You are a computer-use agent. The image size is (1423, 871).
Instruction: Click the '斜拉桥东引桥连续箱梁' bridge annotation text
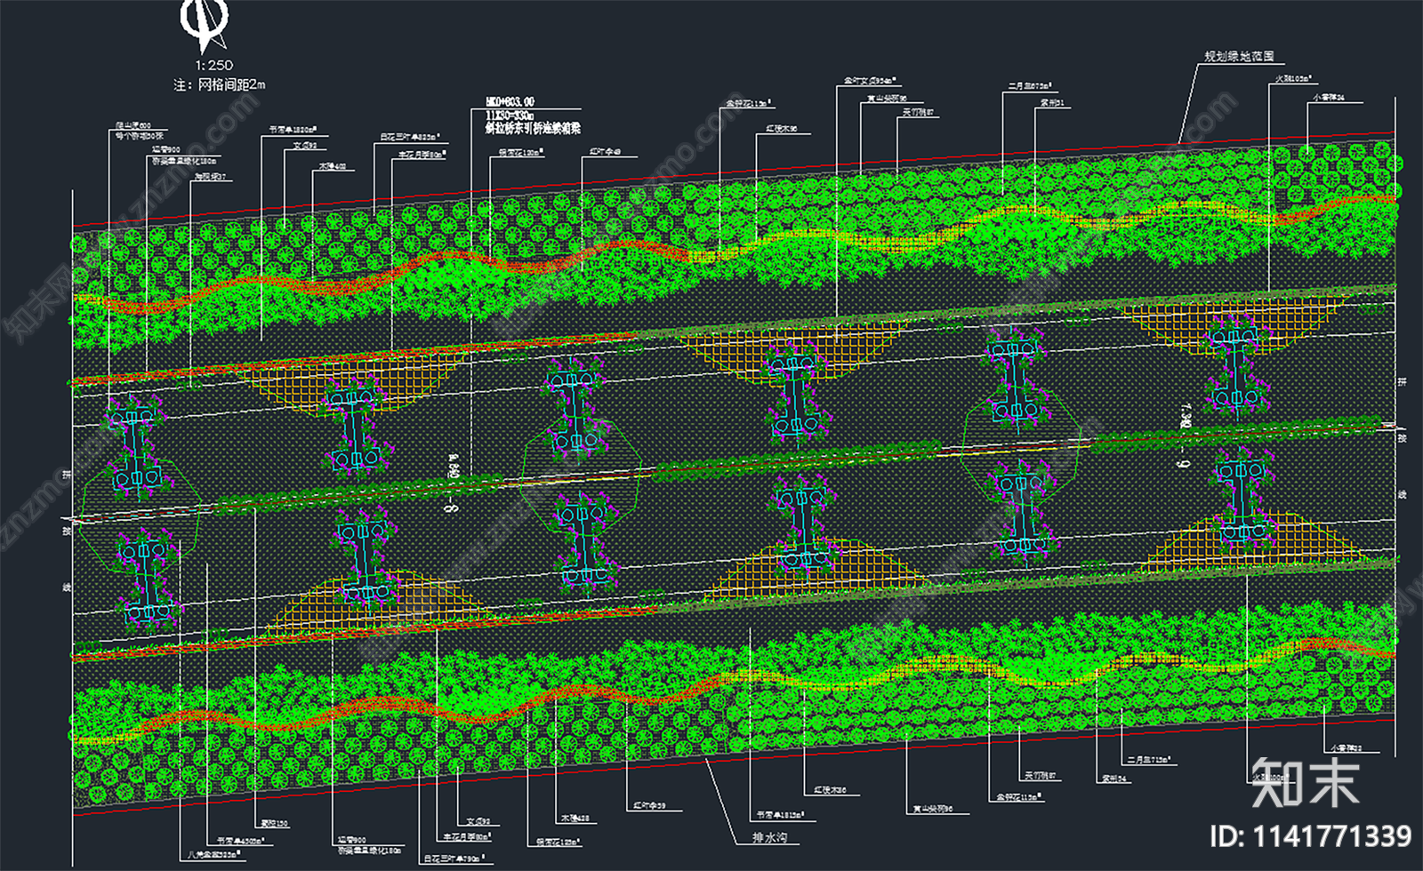pos(532,128)
